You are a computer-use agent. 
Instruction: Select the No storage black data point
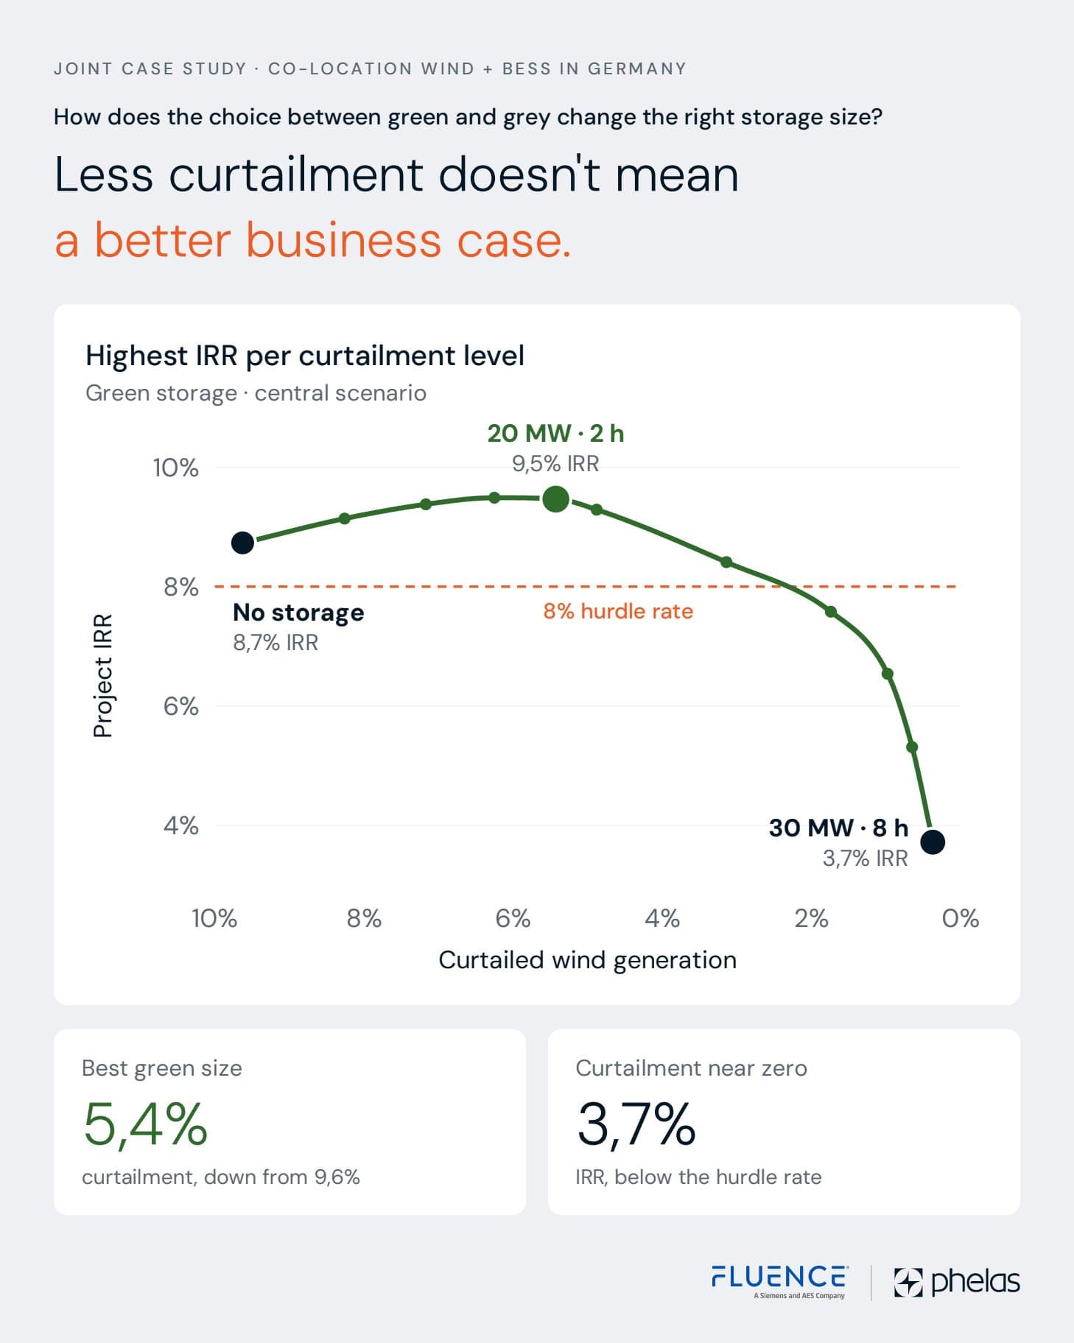(x=242, y=543)
